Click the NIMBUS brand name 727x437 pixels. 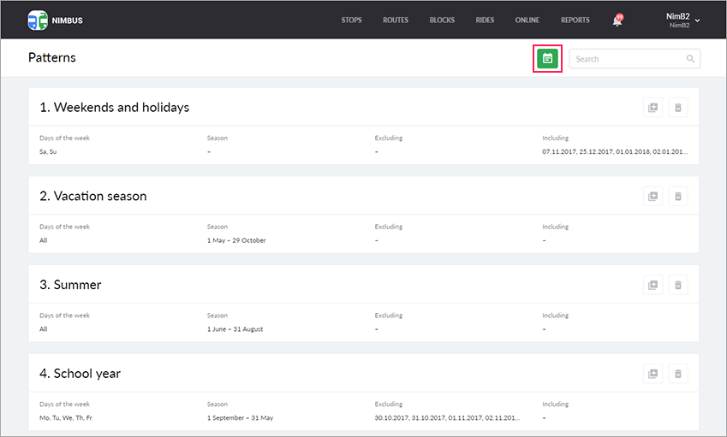[x=68, y=21]
